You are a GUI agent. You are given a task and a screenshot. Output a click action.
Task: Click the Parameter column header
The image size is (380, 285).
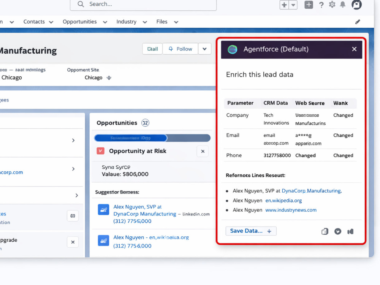coord(240,103)
